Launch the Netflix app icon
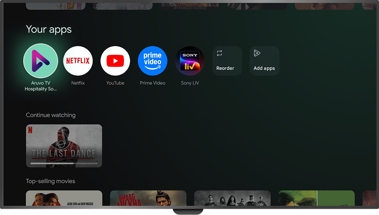Screen dimensions: 379x215 click(x=78, y=61)
